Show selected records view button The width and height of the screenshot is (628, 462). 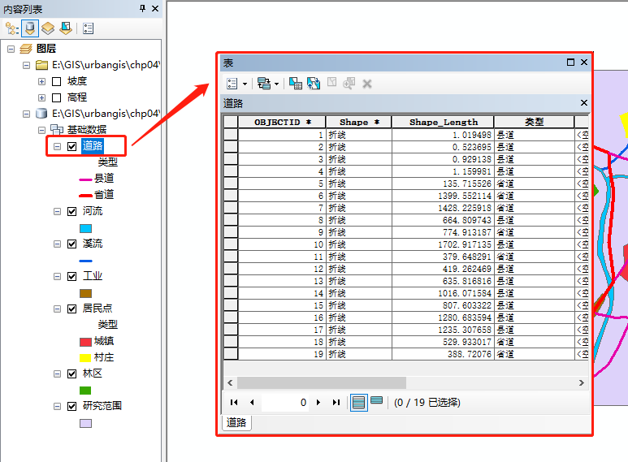376,400
